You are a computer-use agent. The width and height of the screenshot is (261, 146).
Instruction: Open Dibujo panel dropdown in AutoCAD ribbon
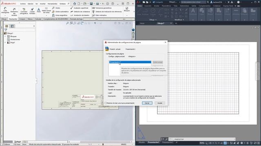coord(153,20)
